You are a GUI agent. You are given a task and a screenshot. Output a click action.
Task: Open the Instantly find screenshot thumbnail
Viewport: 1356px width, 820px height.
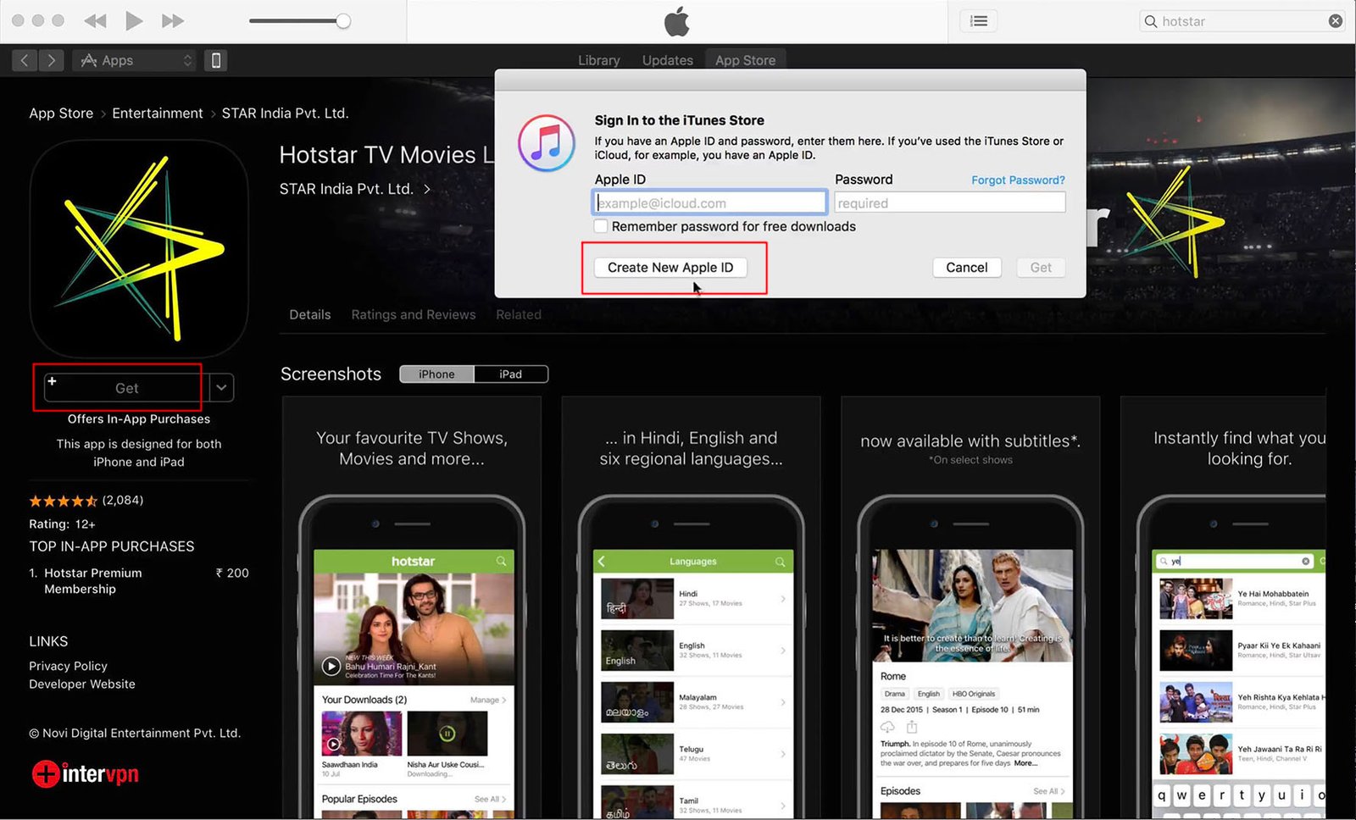[1224, 607]
